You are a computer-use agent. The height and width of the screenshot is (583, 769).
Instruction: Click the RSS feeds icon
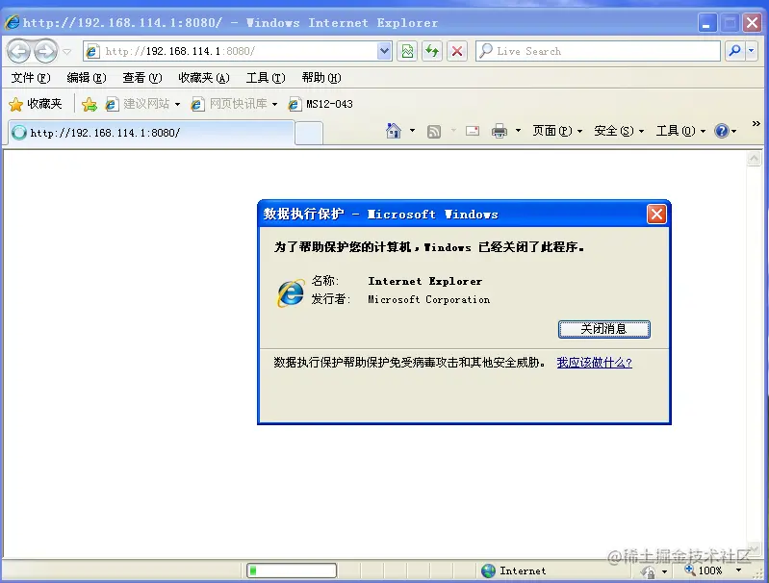(433, 131)
